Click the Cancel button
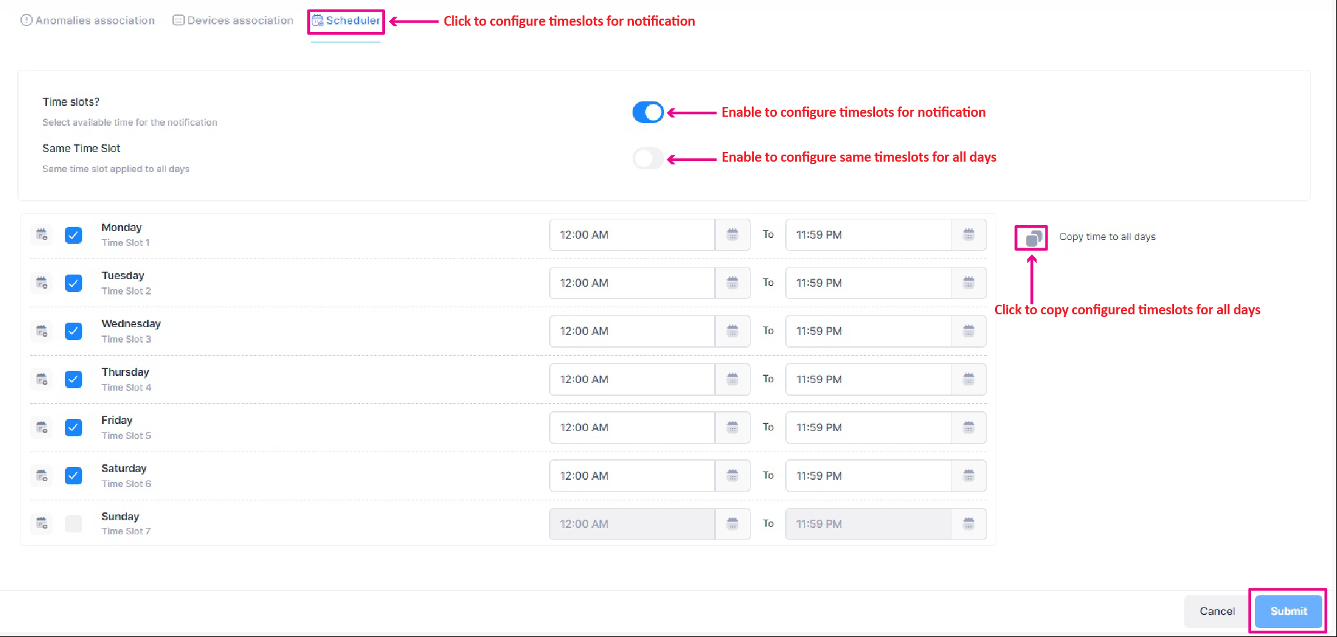The width and height of the screenshot is (1337, 637). pos(1217,611)
